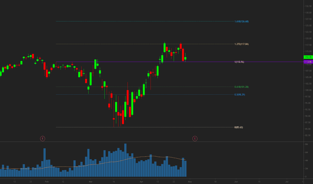Click the 130.00 price axis label

click(x=308, y=12)
